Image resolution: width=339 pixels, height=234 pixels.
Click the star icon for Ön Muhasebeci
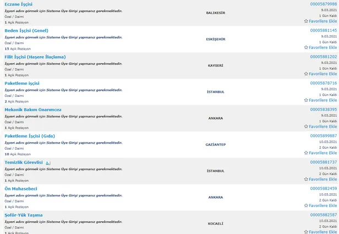[x=306, y=205]
